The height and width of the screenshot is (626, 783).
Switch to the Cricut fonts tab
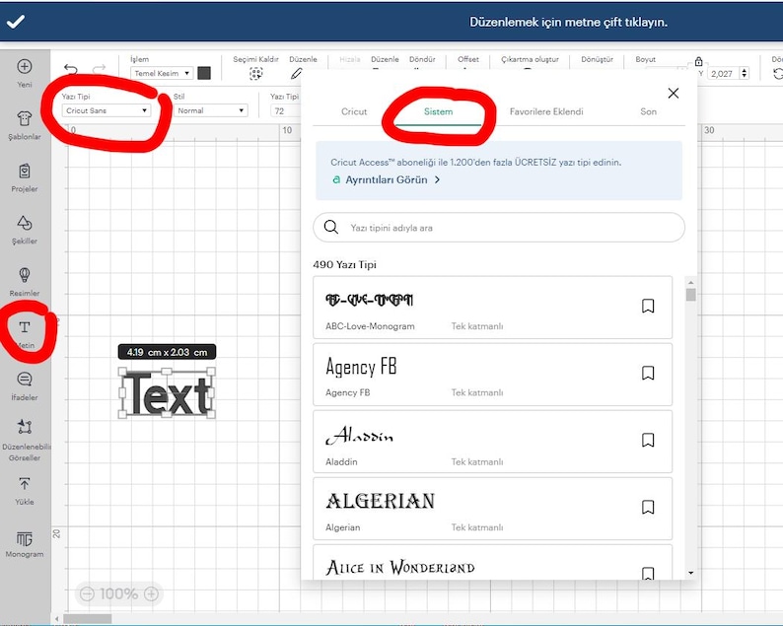354,111
